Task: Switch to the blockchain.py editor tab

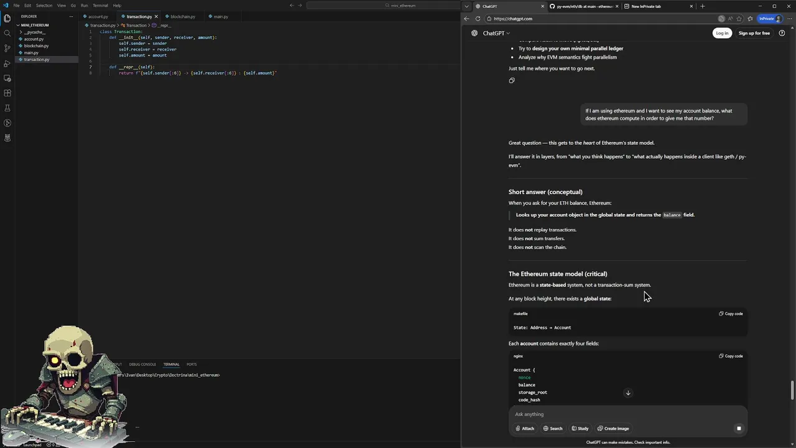Action: (x=183, y=17)
